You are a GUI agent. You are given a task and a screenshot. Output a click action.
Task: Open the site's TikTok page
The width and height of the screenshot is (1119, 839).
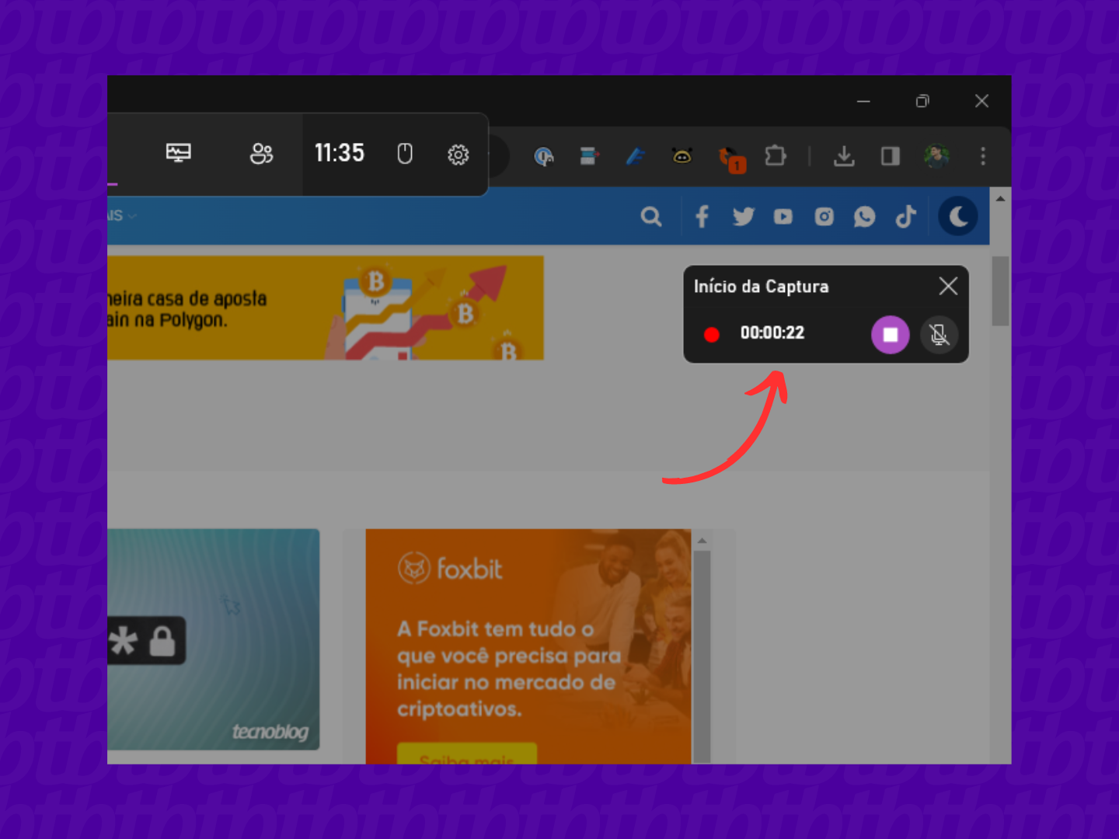coord(905,216)
